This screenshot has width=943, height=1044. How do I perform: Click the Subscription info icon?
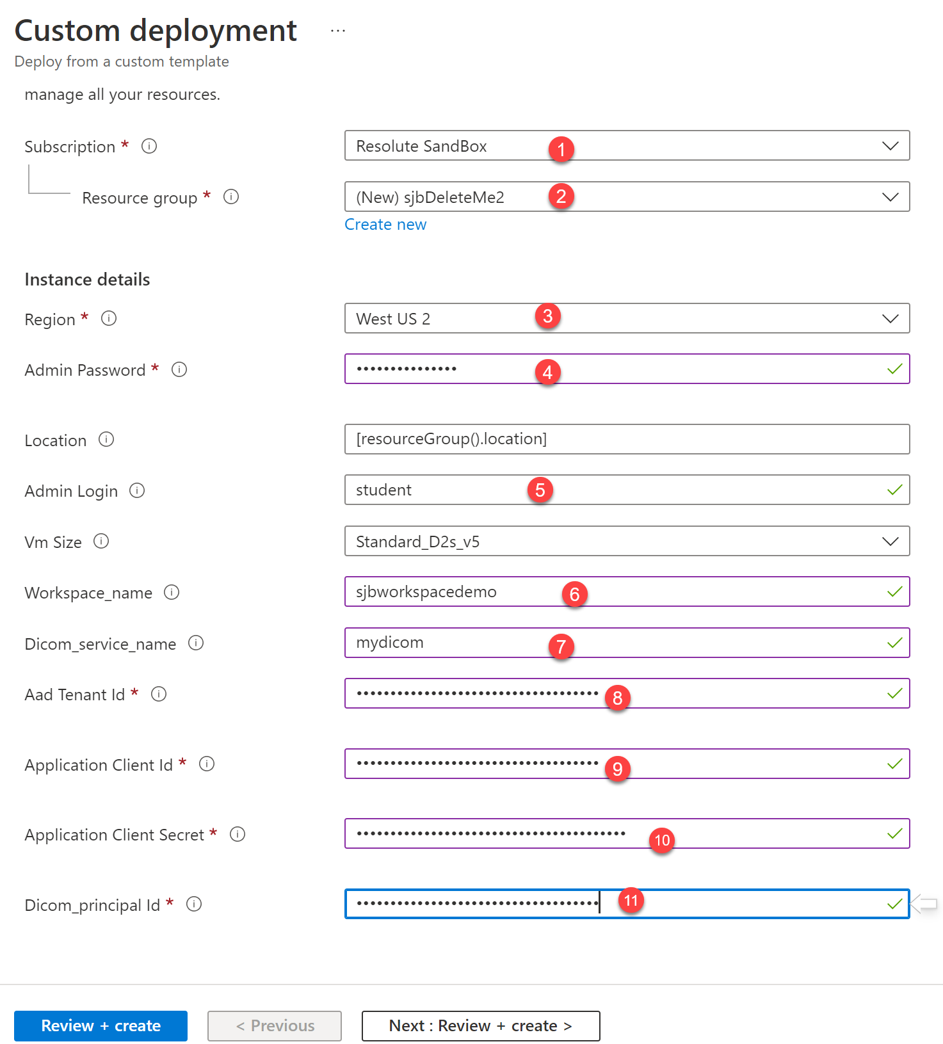coord(149,146)
